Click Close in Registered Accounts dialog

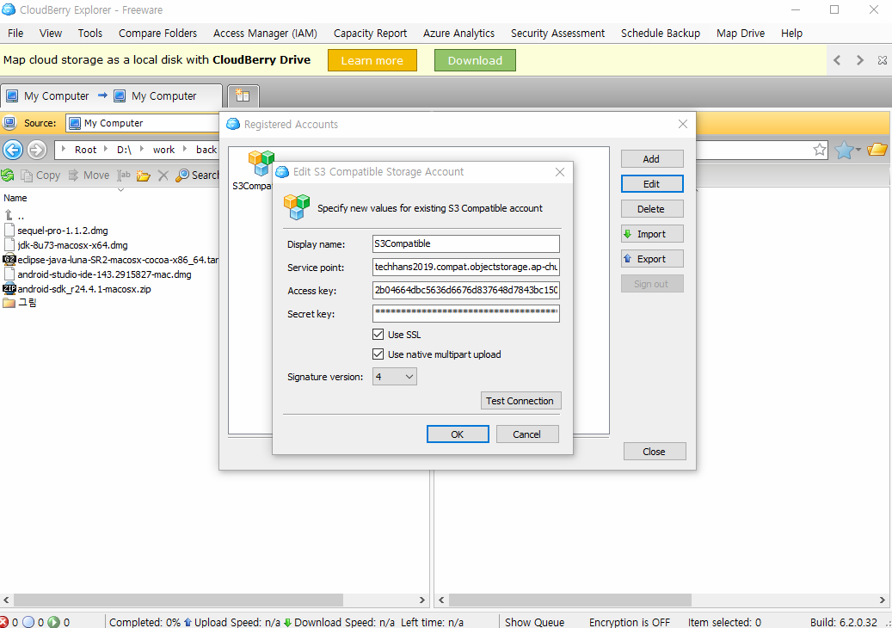(655, 451)
